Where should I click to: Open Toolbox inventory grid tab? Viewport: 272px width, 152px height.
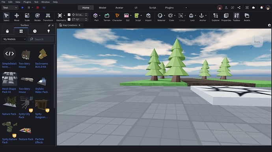21,31
